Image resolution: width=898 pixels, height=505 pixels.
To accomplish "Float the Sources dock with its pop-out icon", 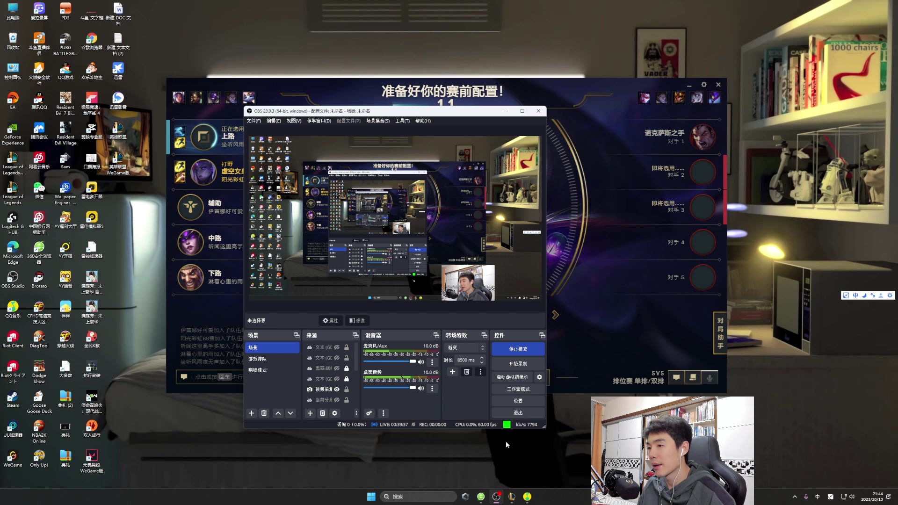I will pyautogui.click(x=355, y=335).
